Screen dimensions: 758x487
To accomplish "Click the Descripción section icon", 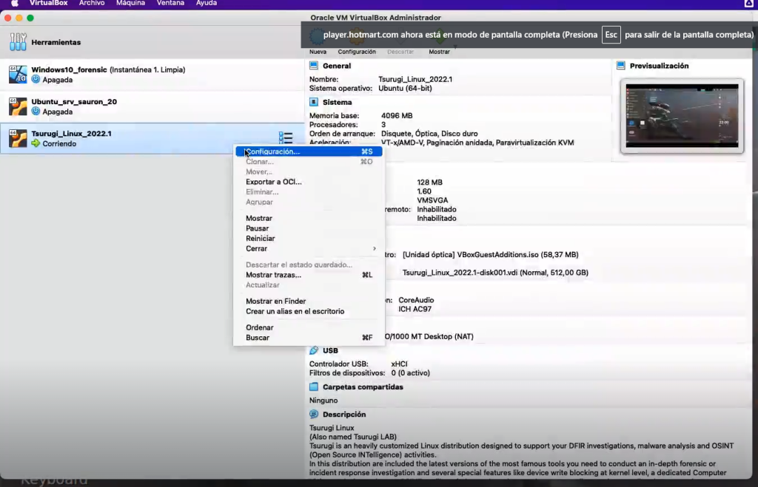I will click(x=314, y=414).
